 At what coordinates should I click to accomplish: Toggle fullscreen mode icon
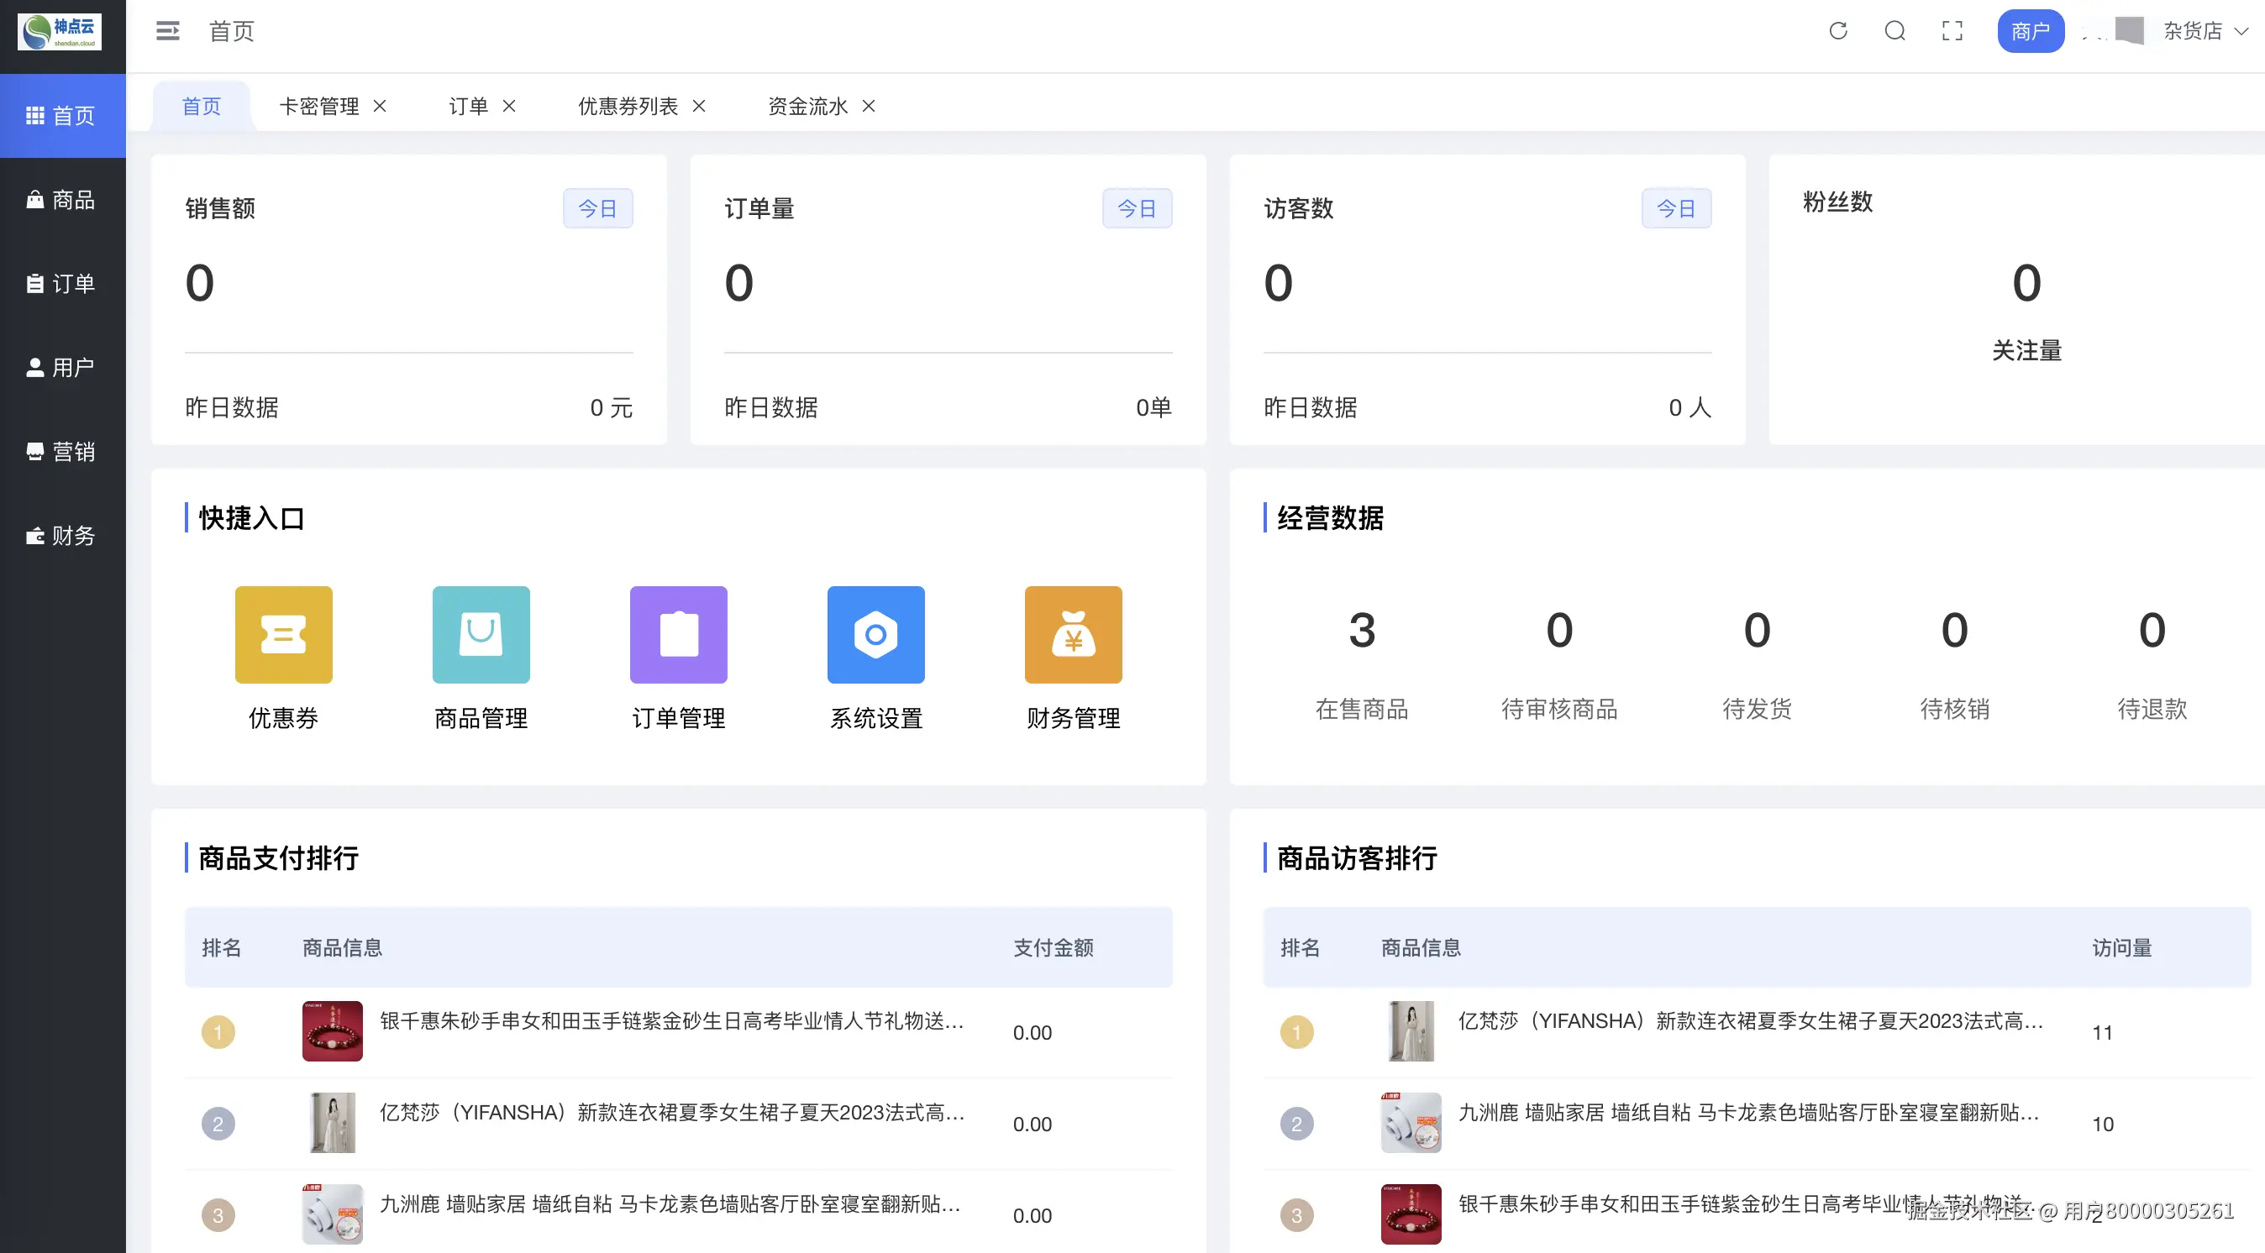tap(1952, 32)
